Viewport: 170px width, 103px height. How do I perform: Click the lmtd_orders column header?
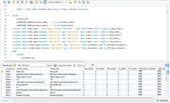(x=111, y=69)
